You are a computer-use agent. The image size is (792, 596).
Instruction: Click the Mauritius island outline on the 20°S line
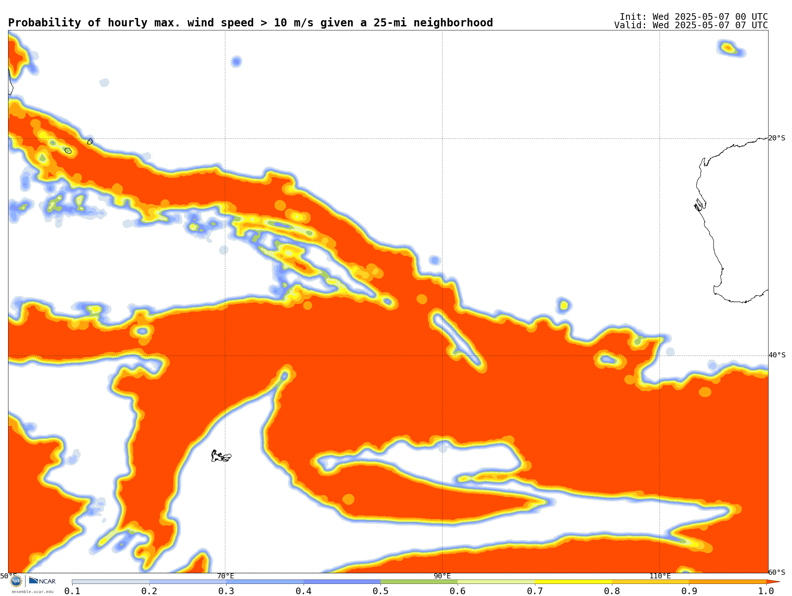coord(90,141)
